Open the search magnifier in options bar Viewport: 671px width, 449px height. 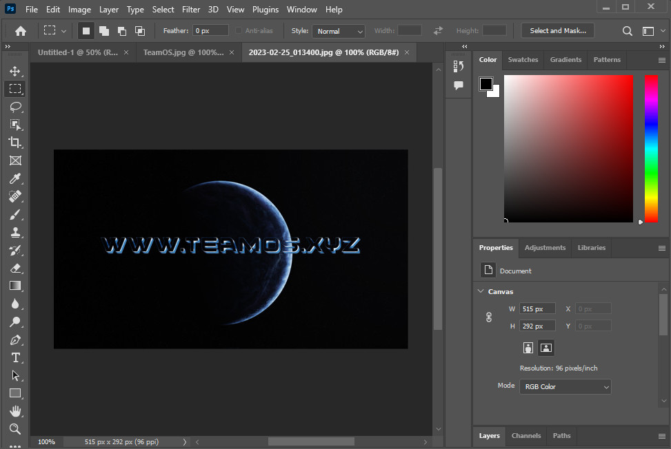(x=628, y=31)
